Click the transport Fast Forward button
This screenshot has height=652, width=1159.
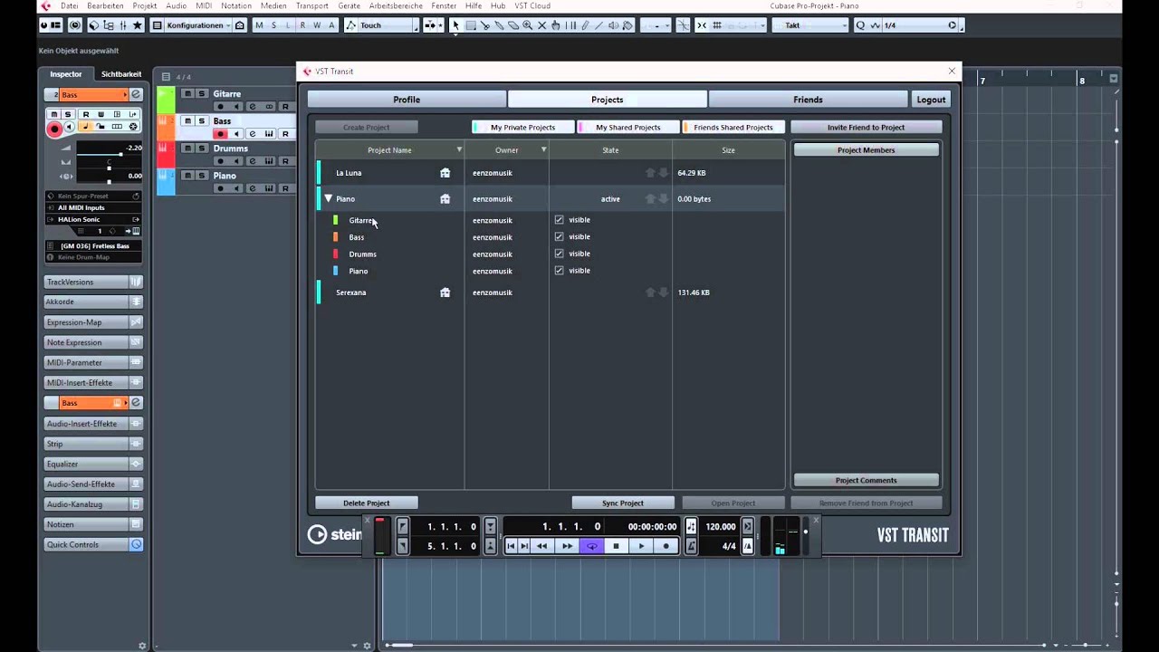[568, 546]
